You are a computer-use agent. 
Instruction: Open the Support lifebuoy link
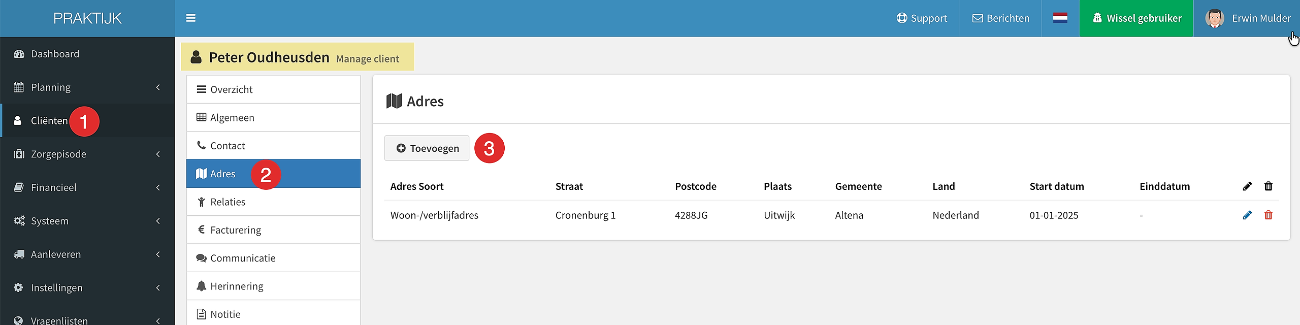click(x=922, y=18)
